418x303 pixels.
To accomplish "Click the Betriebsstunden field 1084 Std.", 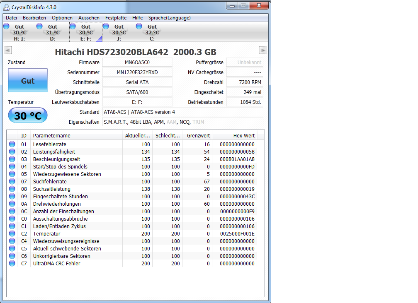I will 245,102.
